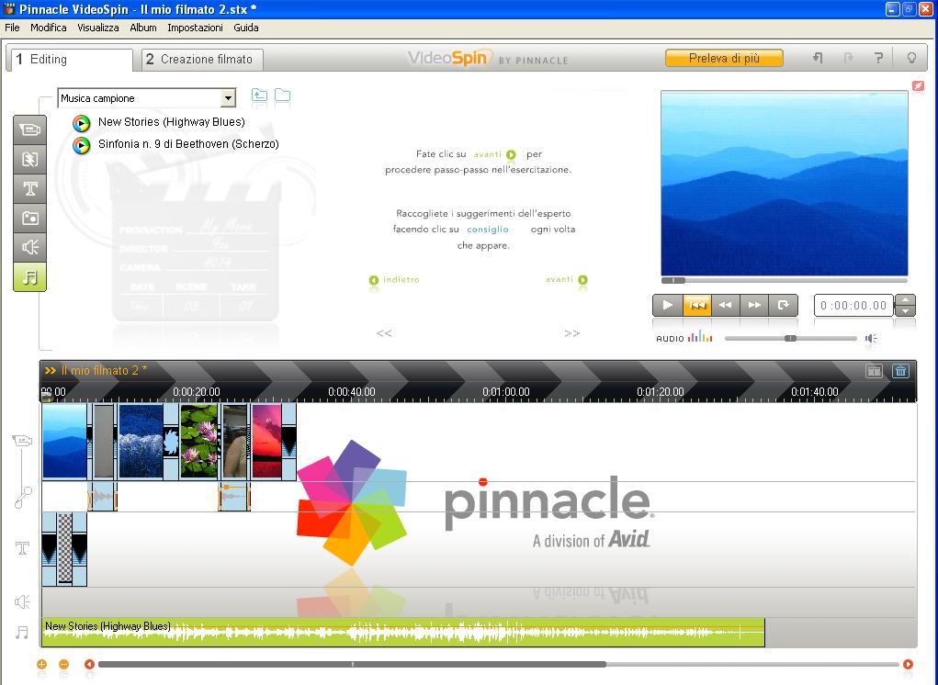The height and width of the screenshot is (685, 938).
Task: Play the preview video
Action: (x=668, y=306)
